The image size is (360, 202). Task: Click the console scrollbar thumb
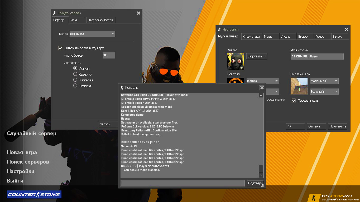point(261,168)
